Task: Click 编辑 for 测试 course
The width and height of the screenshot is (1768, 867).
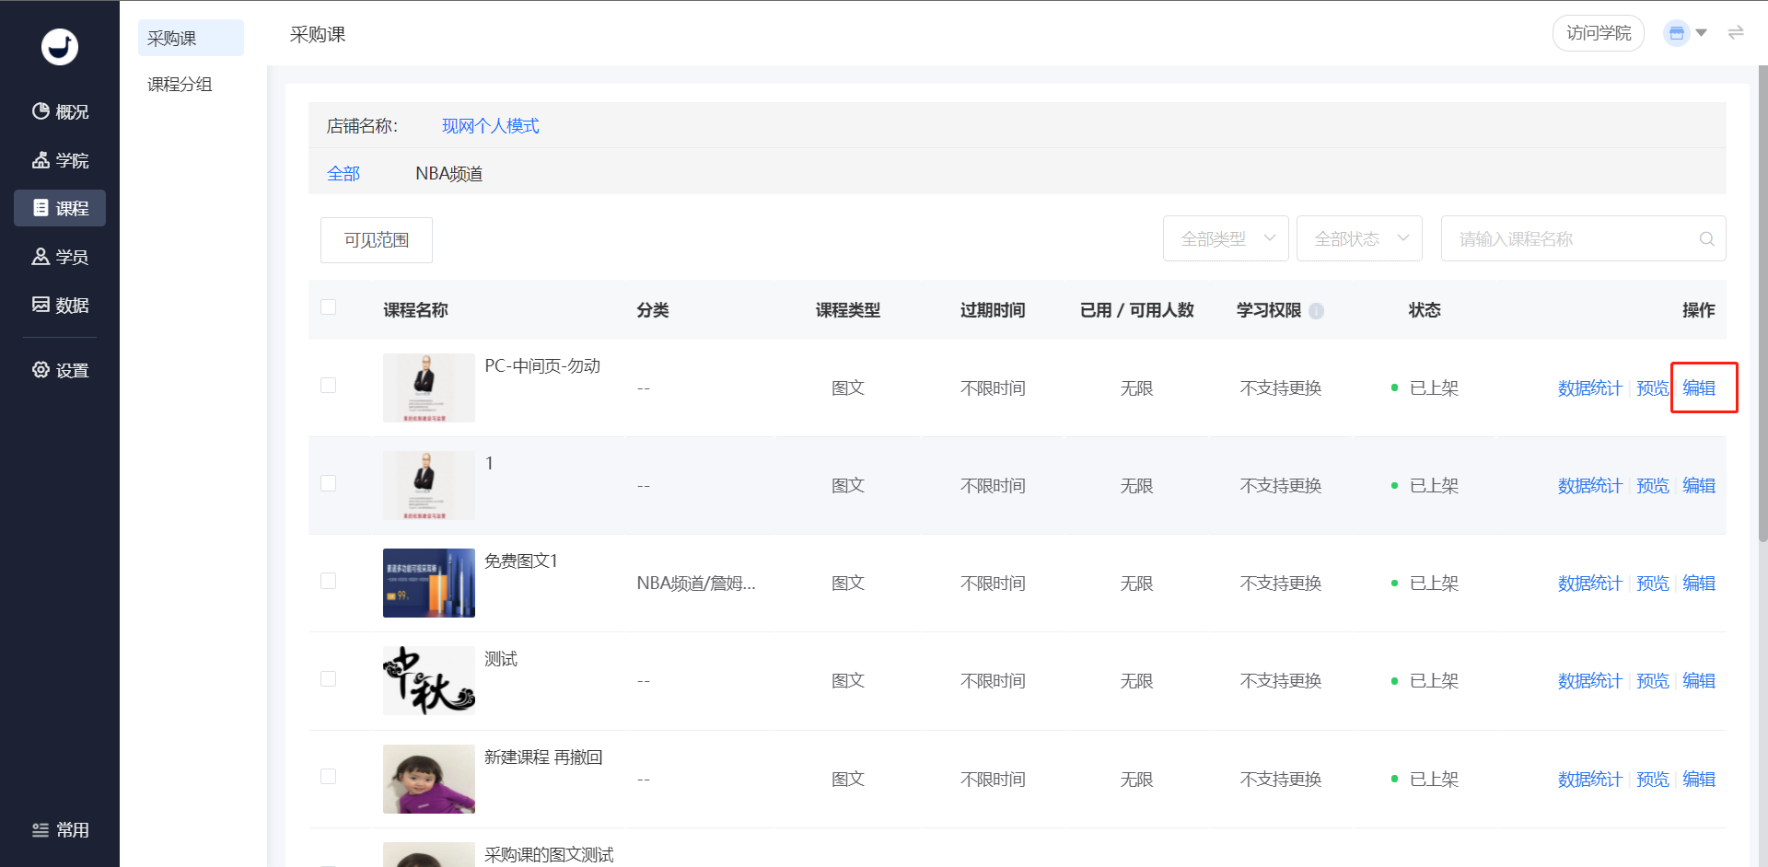Action: click(x=1699, y=681)
